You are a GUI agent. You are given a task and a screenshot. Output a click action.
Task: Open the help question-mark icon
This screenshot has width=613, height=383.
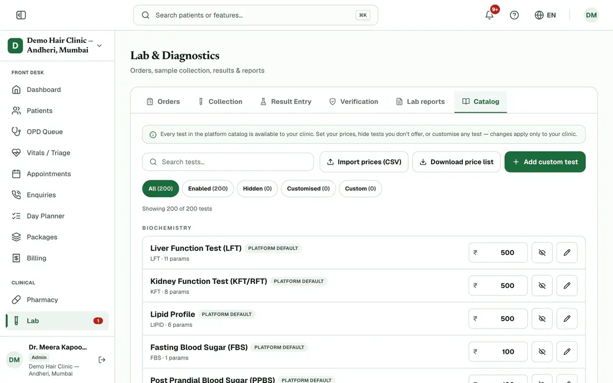tap(514, 15)
